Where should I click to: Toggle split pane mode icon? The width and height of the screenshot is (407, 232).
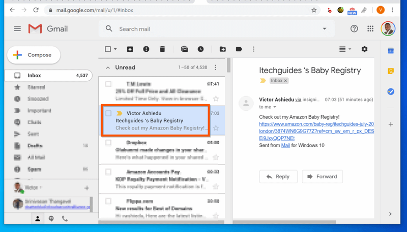tap(342, 49)
